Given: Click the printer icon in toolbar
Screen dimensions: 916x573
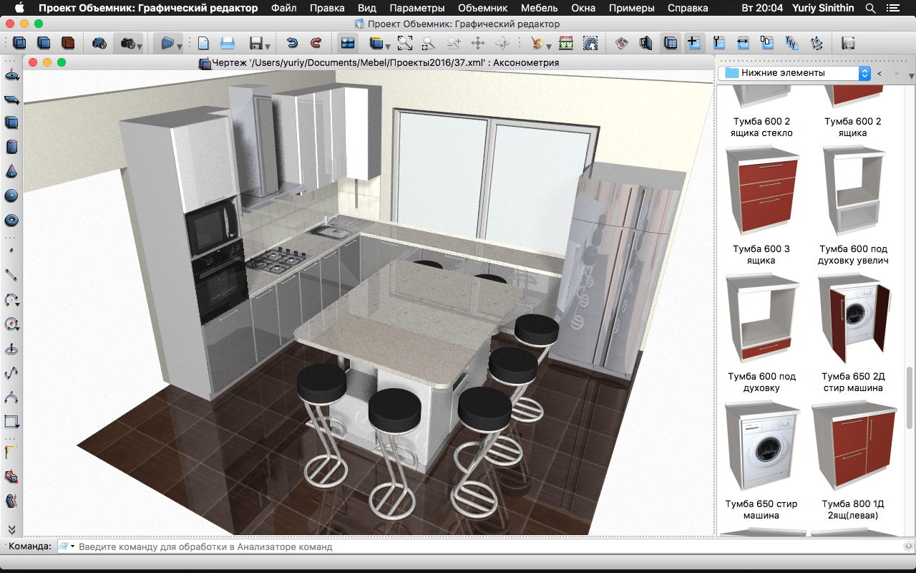Looking at the screenshot, I should coord(228,43).
